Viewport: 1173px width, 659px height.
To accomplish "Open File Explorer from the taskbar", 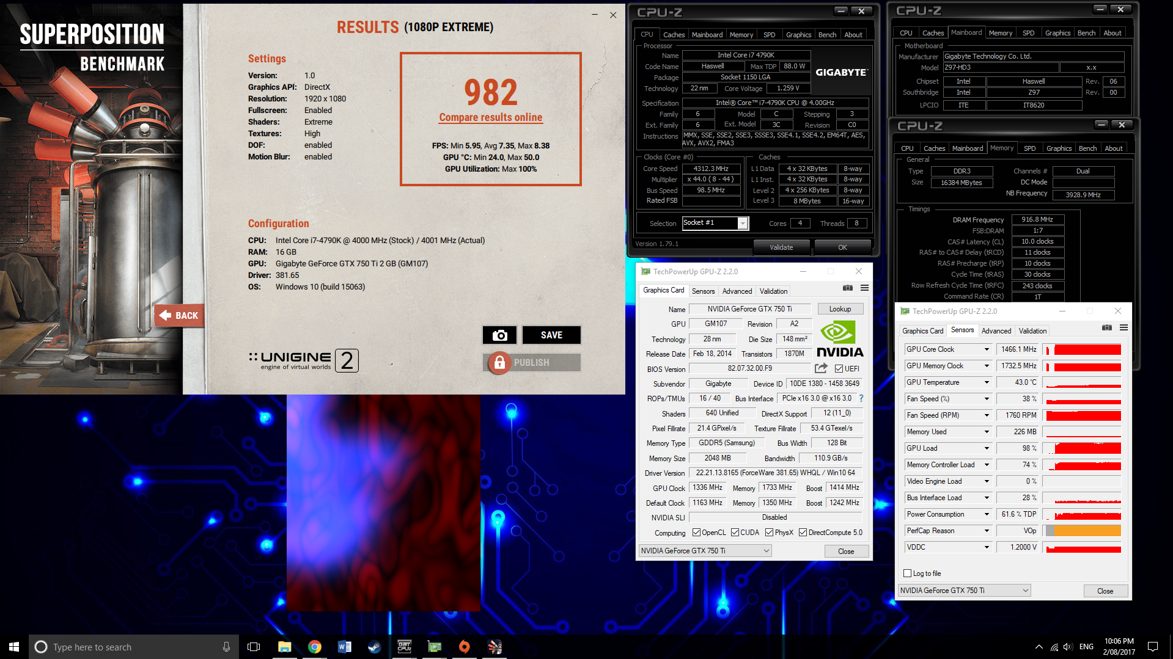I will [284, 647].
